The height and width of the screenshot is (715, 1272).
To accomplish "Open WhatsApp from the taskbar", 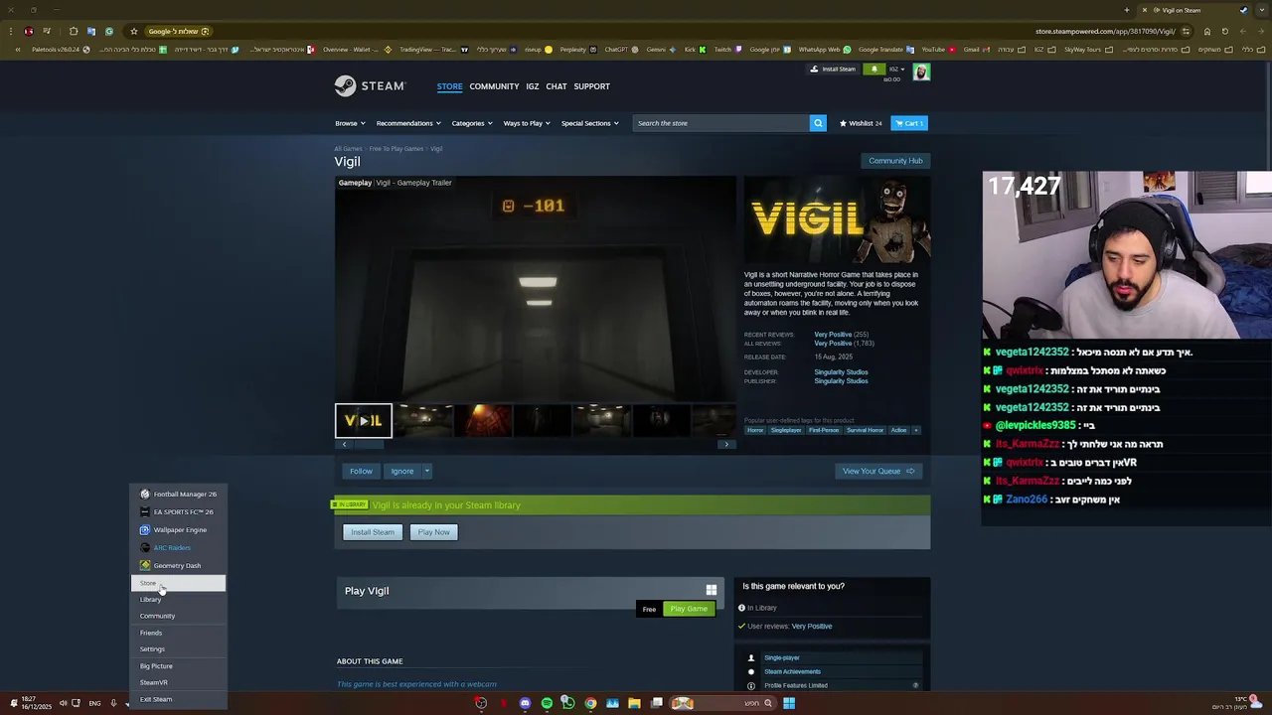I will pos(568,703).
